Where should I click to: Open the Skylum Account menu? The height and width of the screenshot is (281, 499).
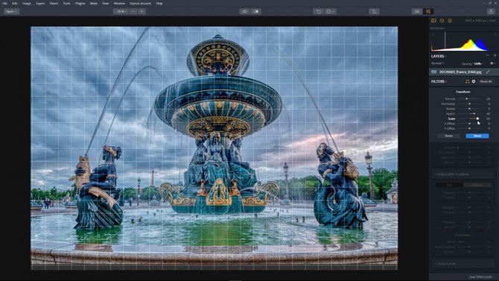click(x=140, y=4)
